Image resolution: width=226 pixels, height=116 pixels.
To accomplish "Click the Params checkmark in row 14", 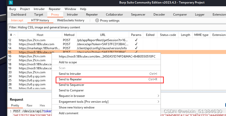I will (136, 48).
